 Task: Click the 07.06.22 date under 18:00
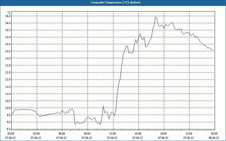coord(163,138)
